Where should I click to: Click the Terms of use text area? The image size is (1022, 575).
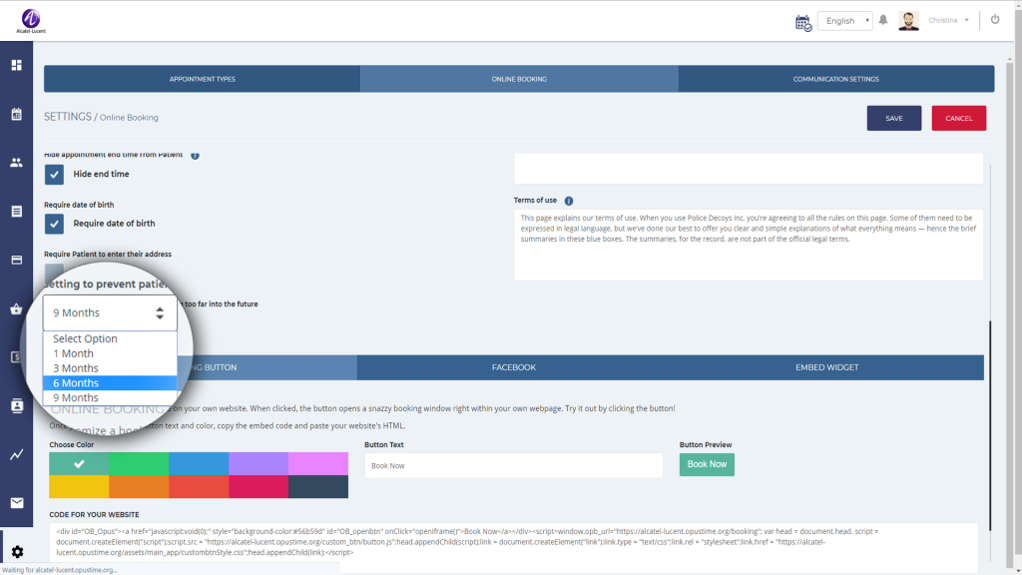pos(749,246)
